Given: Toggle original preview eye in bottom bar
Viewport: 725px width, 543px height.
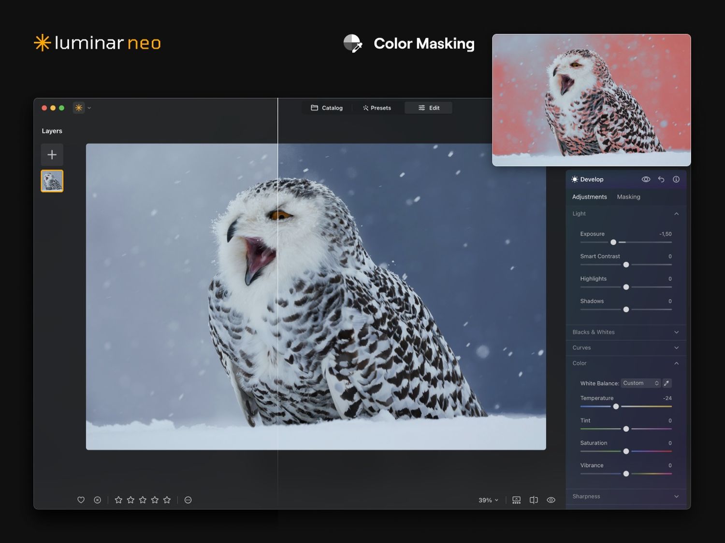Looking at the screenshot, I should [551, 500].
